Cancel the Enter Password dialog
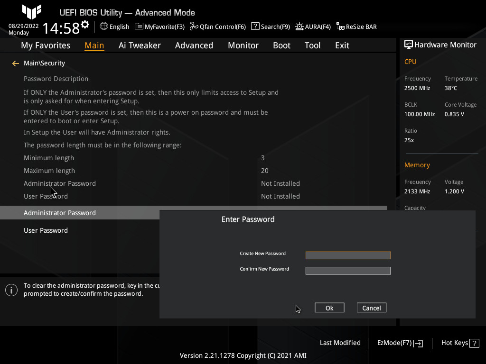This screenshot has height=364, width=486. tap(371, 307)
